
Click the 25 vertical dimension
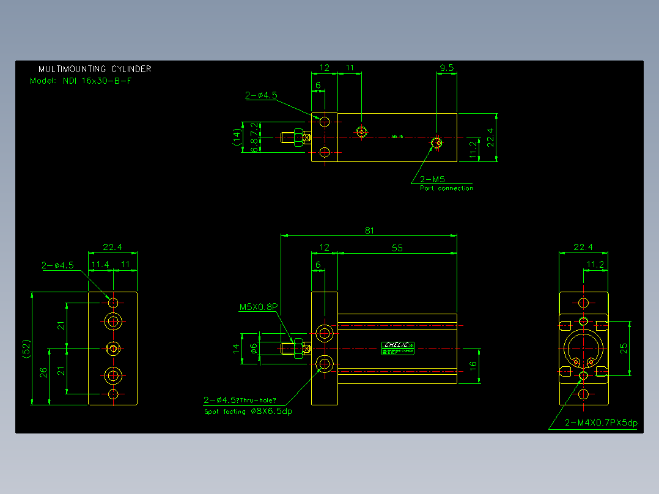[624, 348]
